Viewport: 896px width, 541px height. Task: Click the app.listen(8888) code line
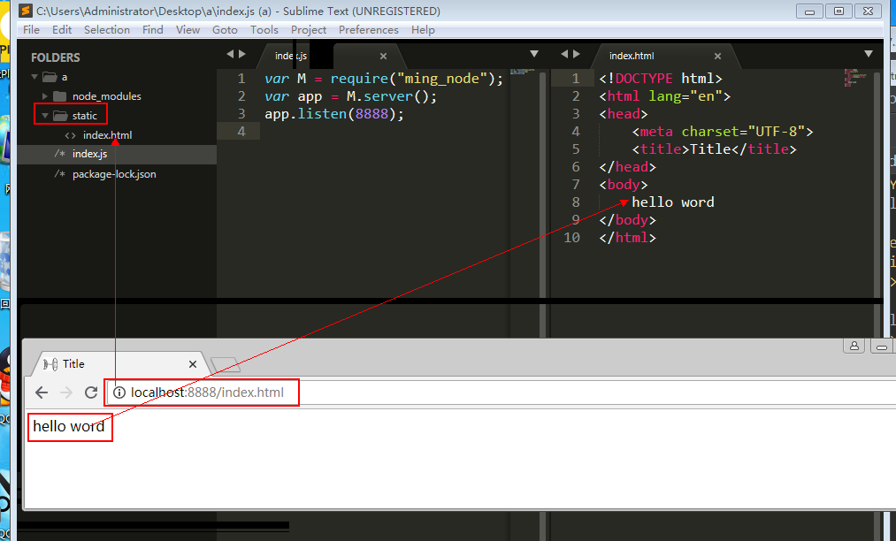(333, 114)
